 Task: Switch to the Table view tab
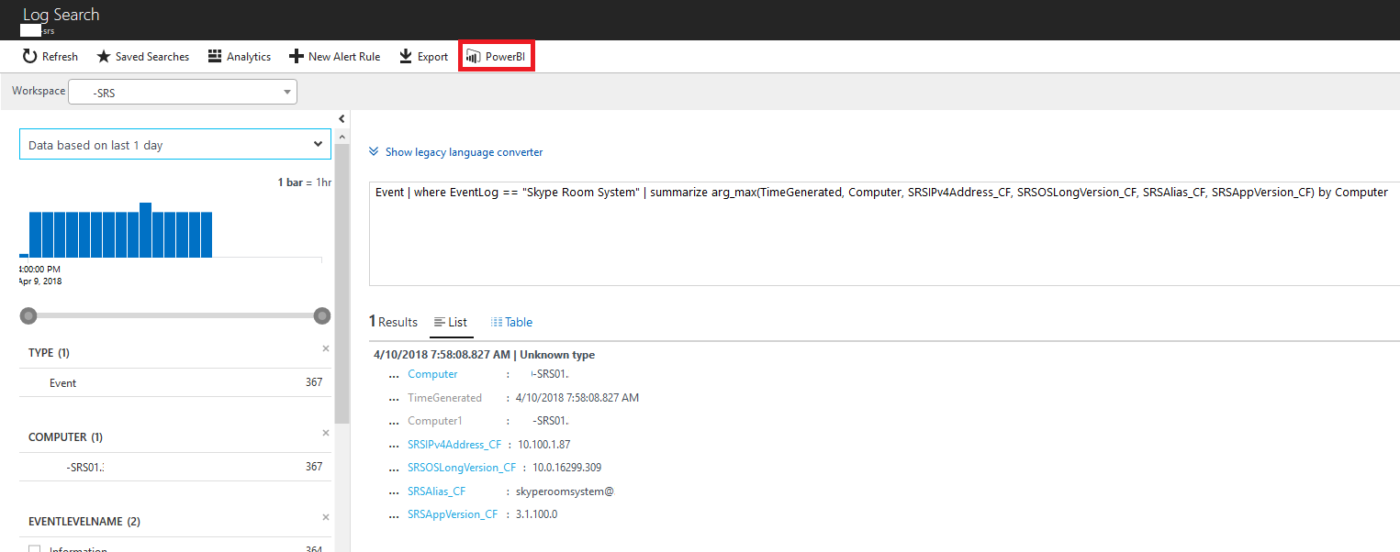point(511,322)
